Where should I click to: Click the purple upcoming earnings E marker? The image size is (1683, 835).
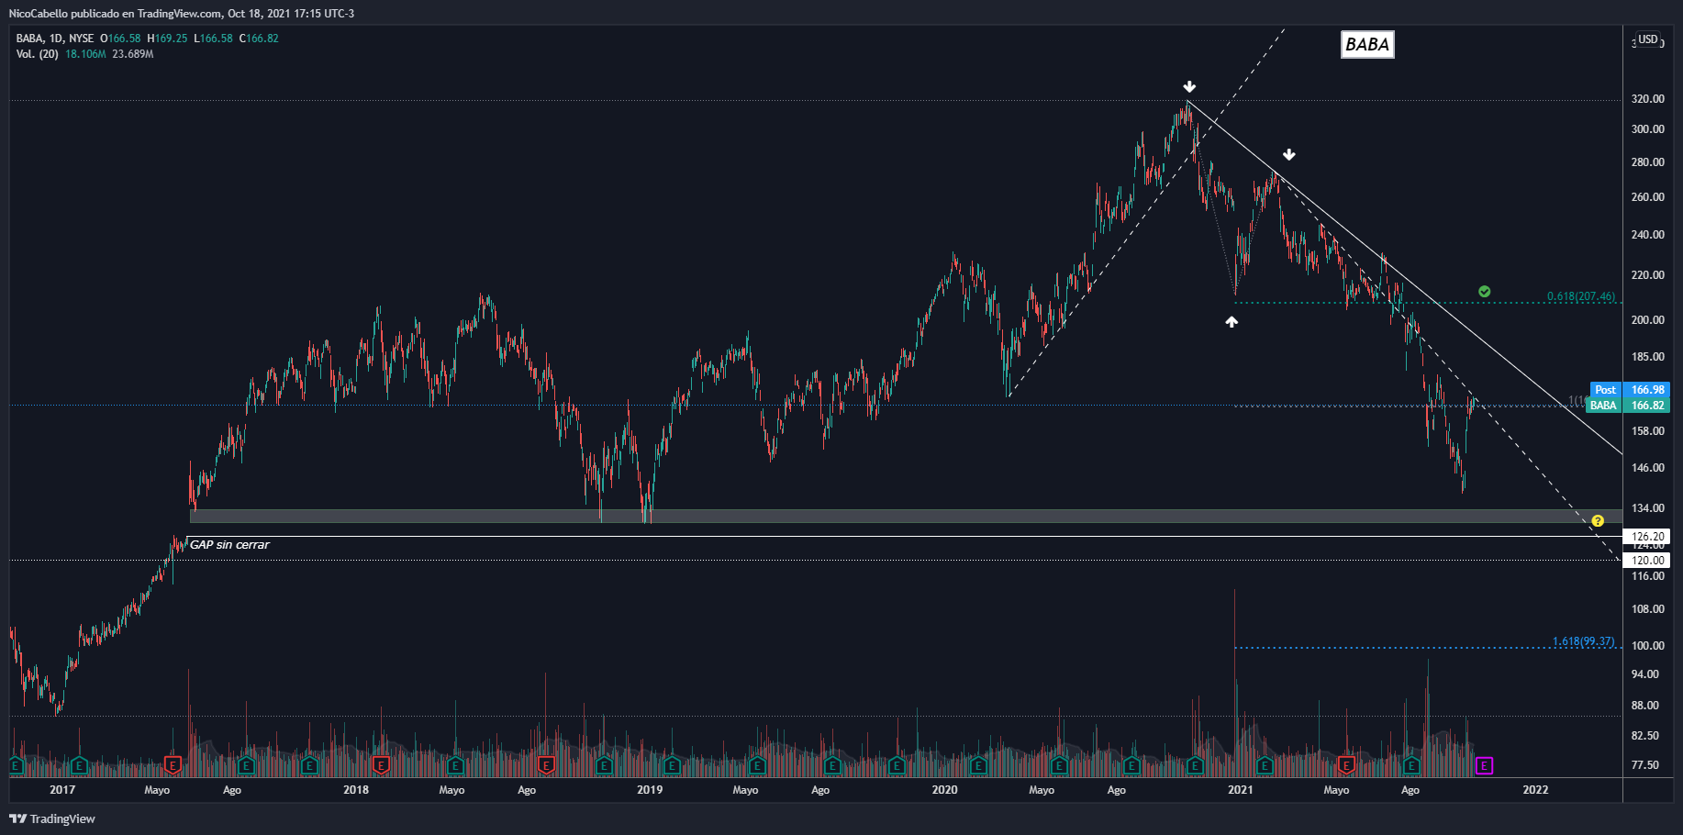click(x=1484, y=765)
